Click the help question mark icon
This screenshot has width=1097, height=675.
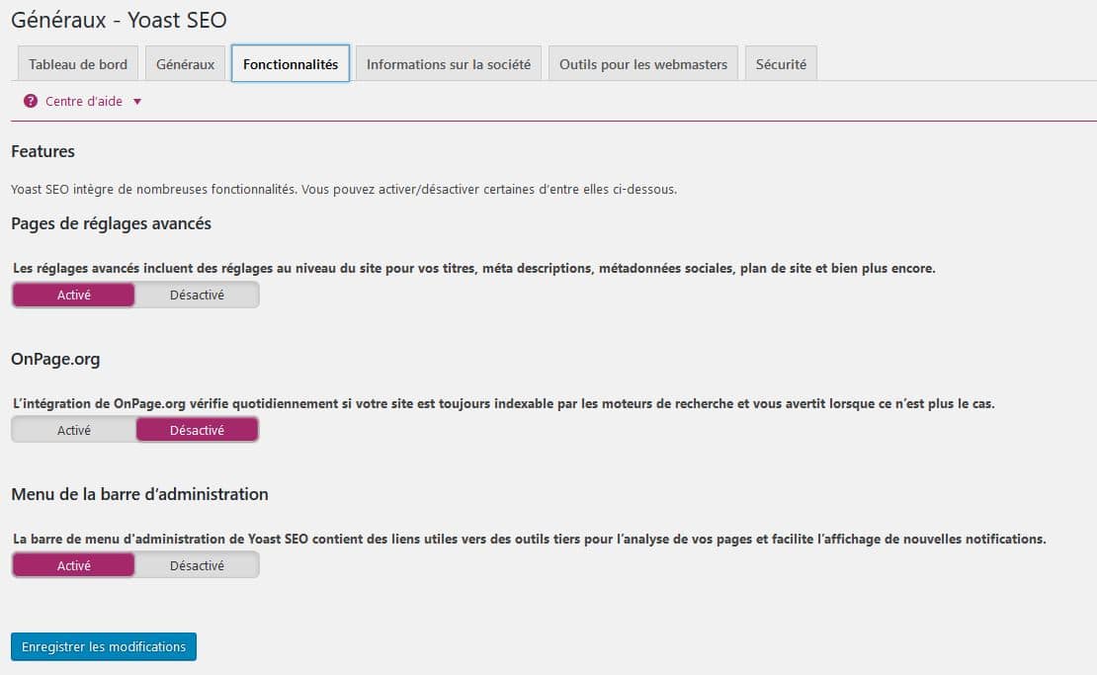30,102
